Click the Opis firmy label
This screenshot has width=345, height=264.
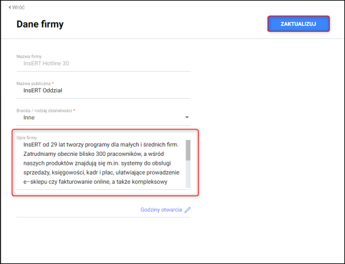pos(26,138)
